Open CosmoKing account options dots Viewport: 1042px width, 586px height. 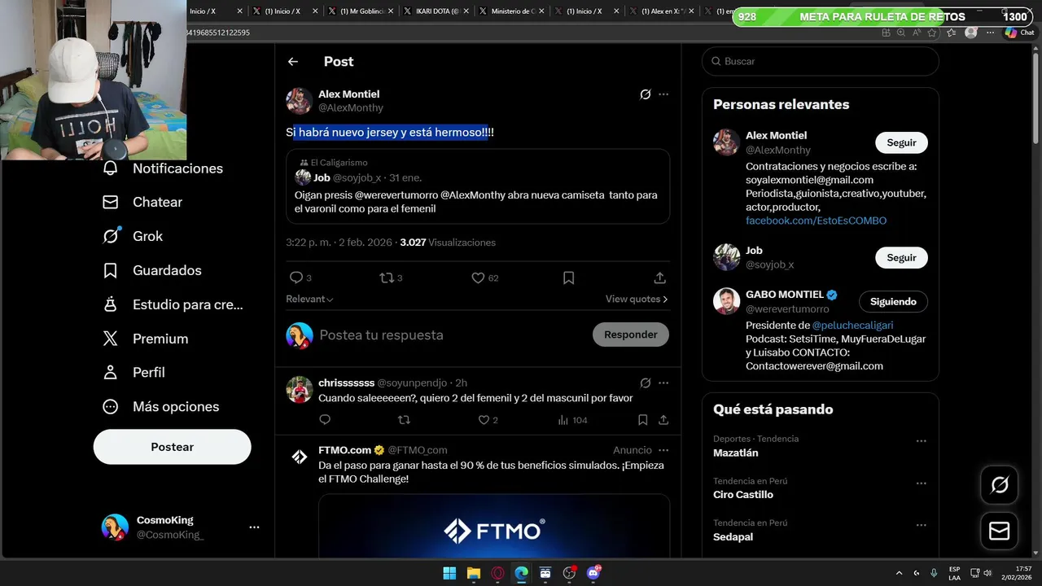click(254, 527)
